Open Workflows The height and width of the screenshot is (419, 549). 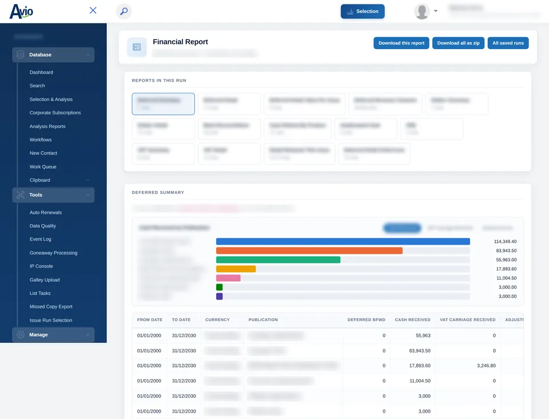pyautogui.click(x=41, y=139)
